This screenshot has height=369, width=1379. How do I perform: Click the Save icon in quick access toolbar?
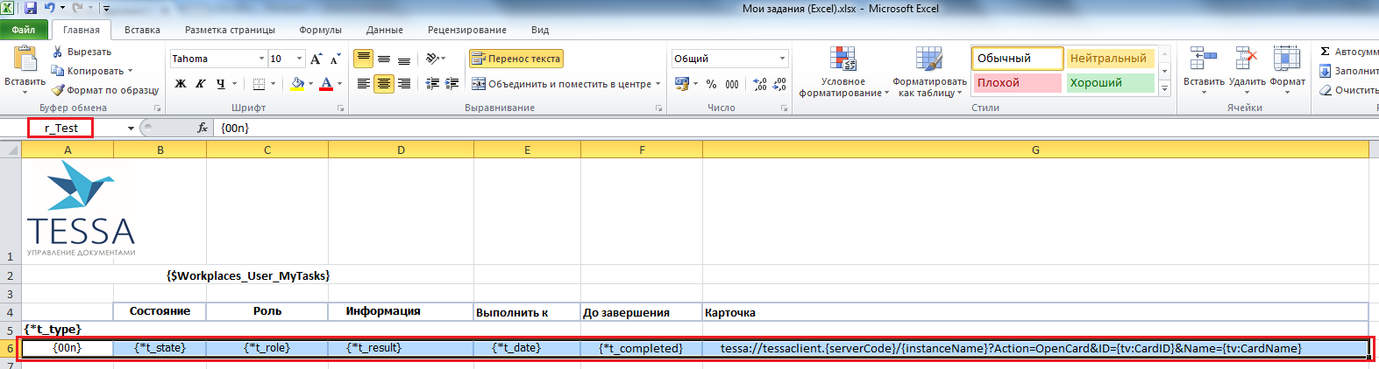coord(31,8)
